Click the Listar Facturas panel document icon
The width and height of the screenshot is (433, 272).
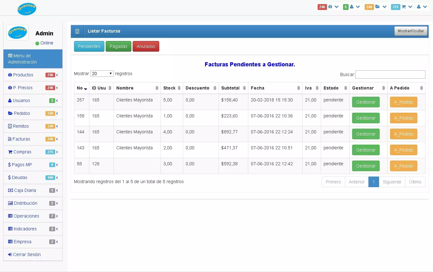click(77, 31)
